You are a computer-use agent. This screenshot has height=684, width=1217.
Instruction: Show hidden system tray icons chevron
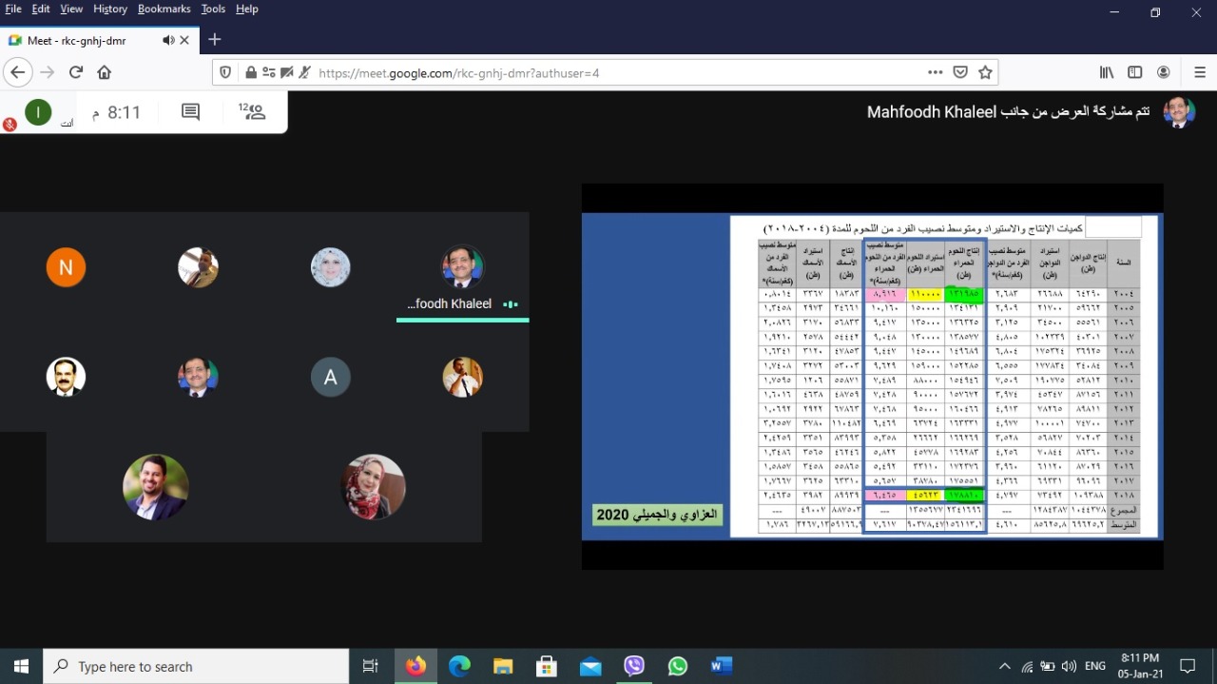1004,666
